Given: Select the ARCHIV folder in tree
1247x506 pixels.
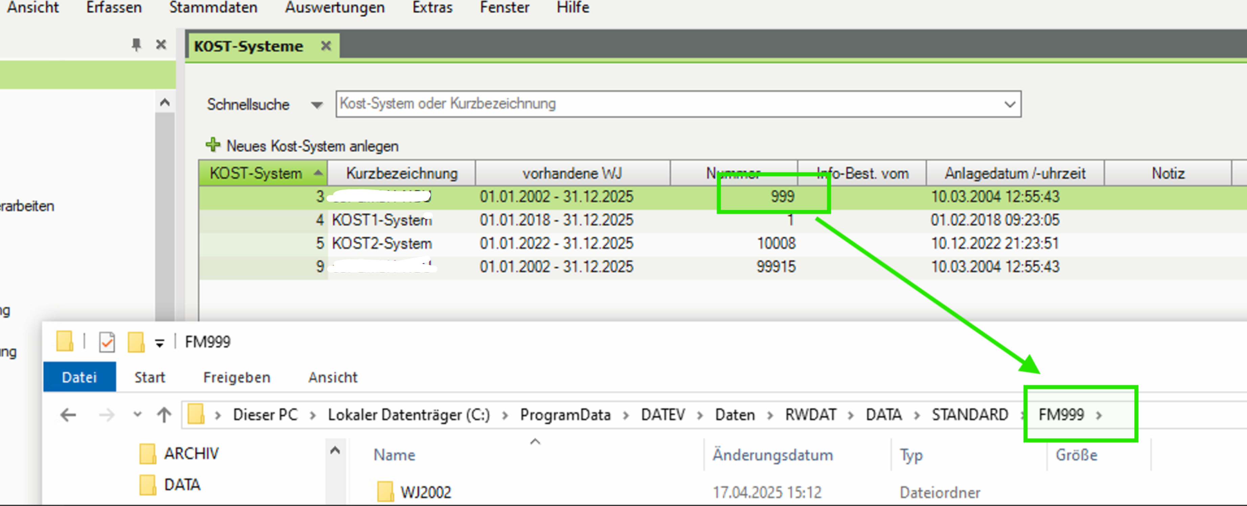Looking at the screenshot, I should click(x=191, y=453).
